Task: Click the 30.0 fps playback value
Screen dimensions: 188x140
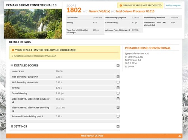Action: point(60,99)
